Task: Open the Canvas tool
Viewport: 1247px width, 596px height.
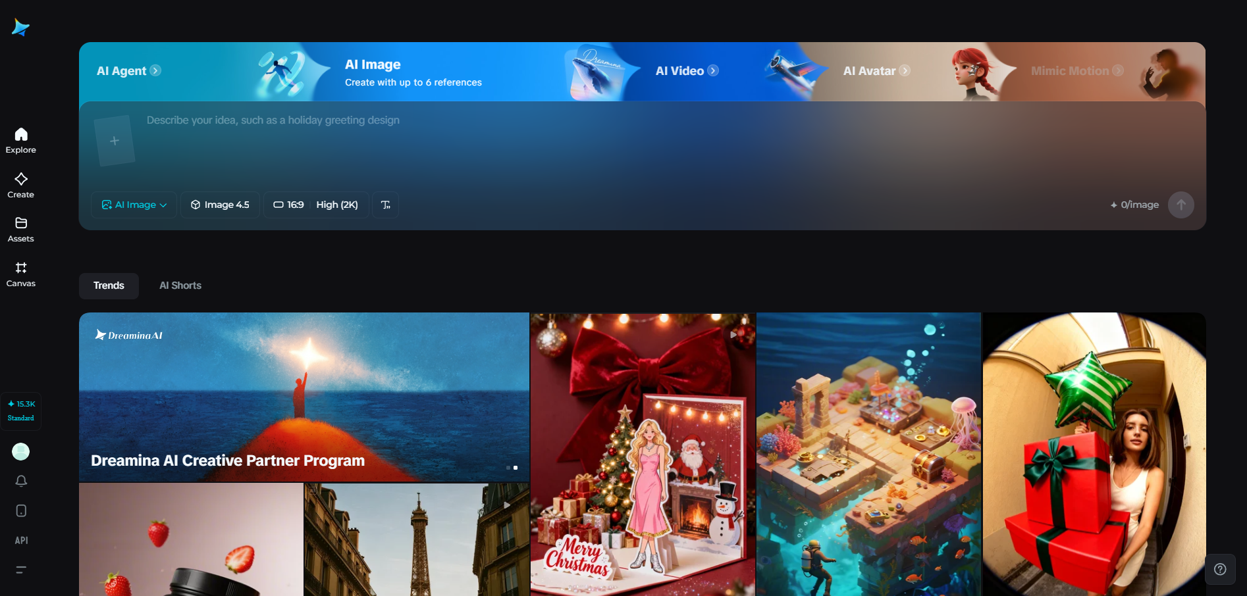Action: 20,273
